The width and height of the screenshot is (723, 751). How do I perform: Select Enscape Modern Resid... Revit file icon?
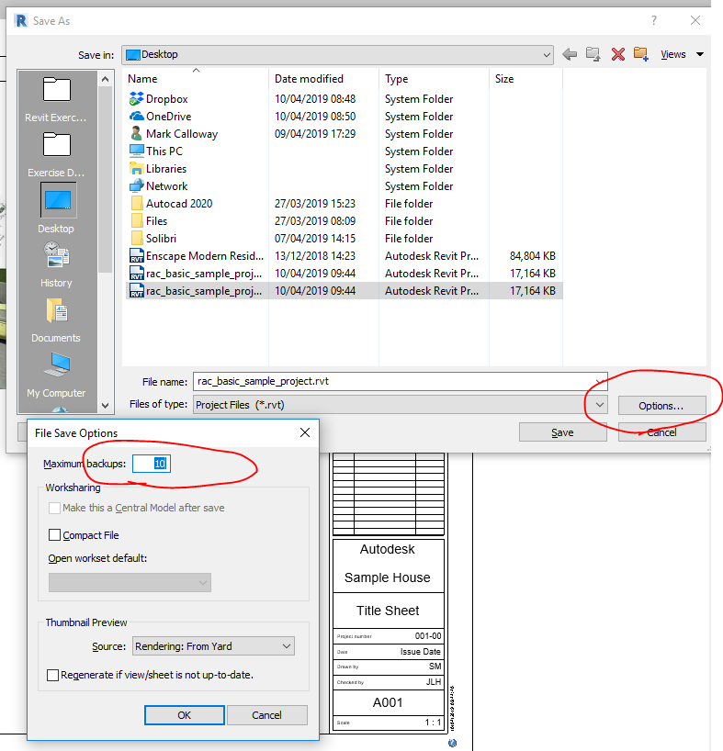(x=137, y=255)
